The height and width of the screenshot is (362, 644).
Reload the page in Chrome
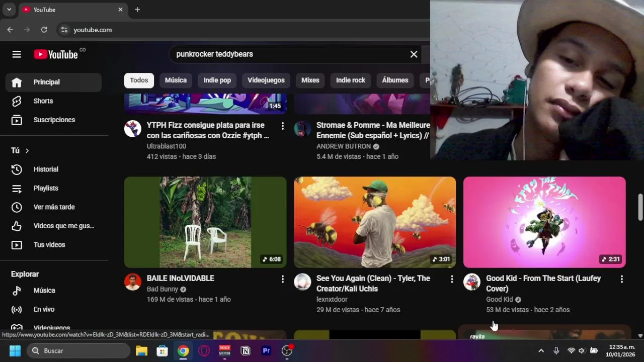(44, 30)
